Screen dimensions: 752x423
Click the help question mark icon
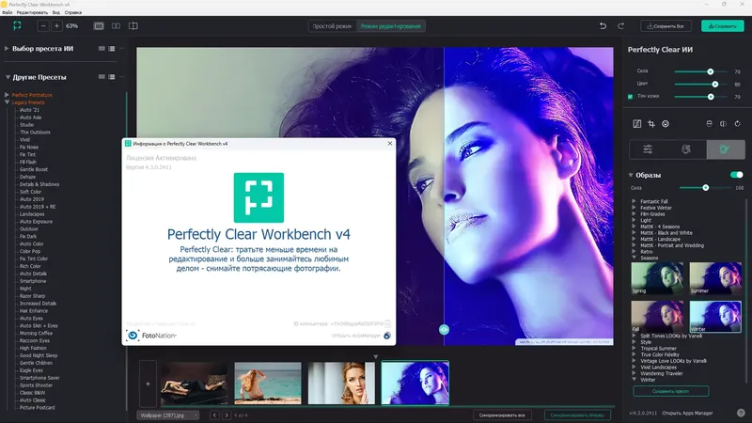[x=741, y=413]
